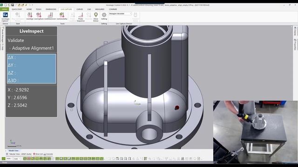Screen dimensions: 298x167
Task: Click the red icon in bottom toolbar
Action: point(29,159)
